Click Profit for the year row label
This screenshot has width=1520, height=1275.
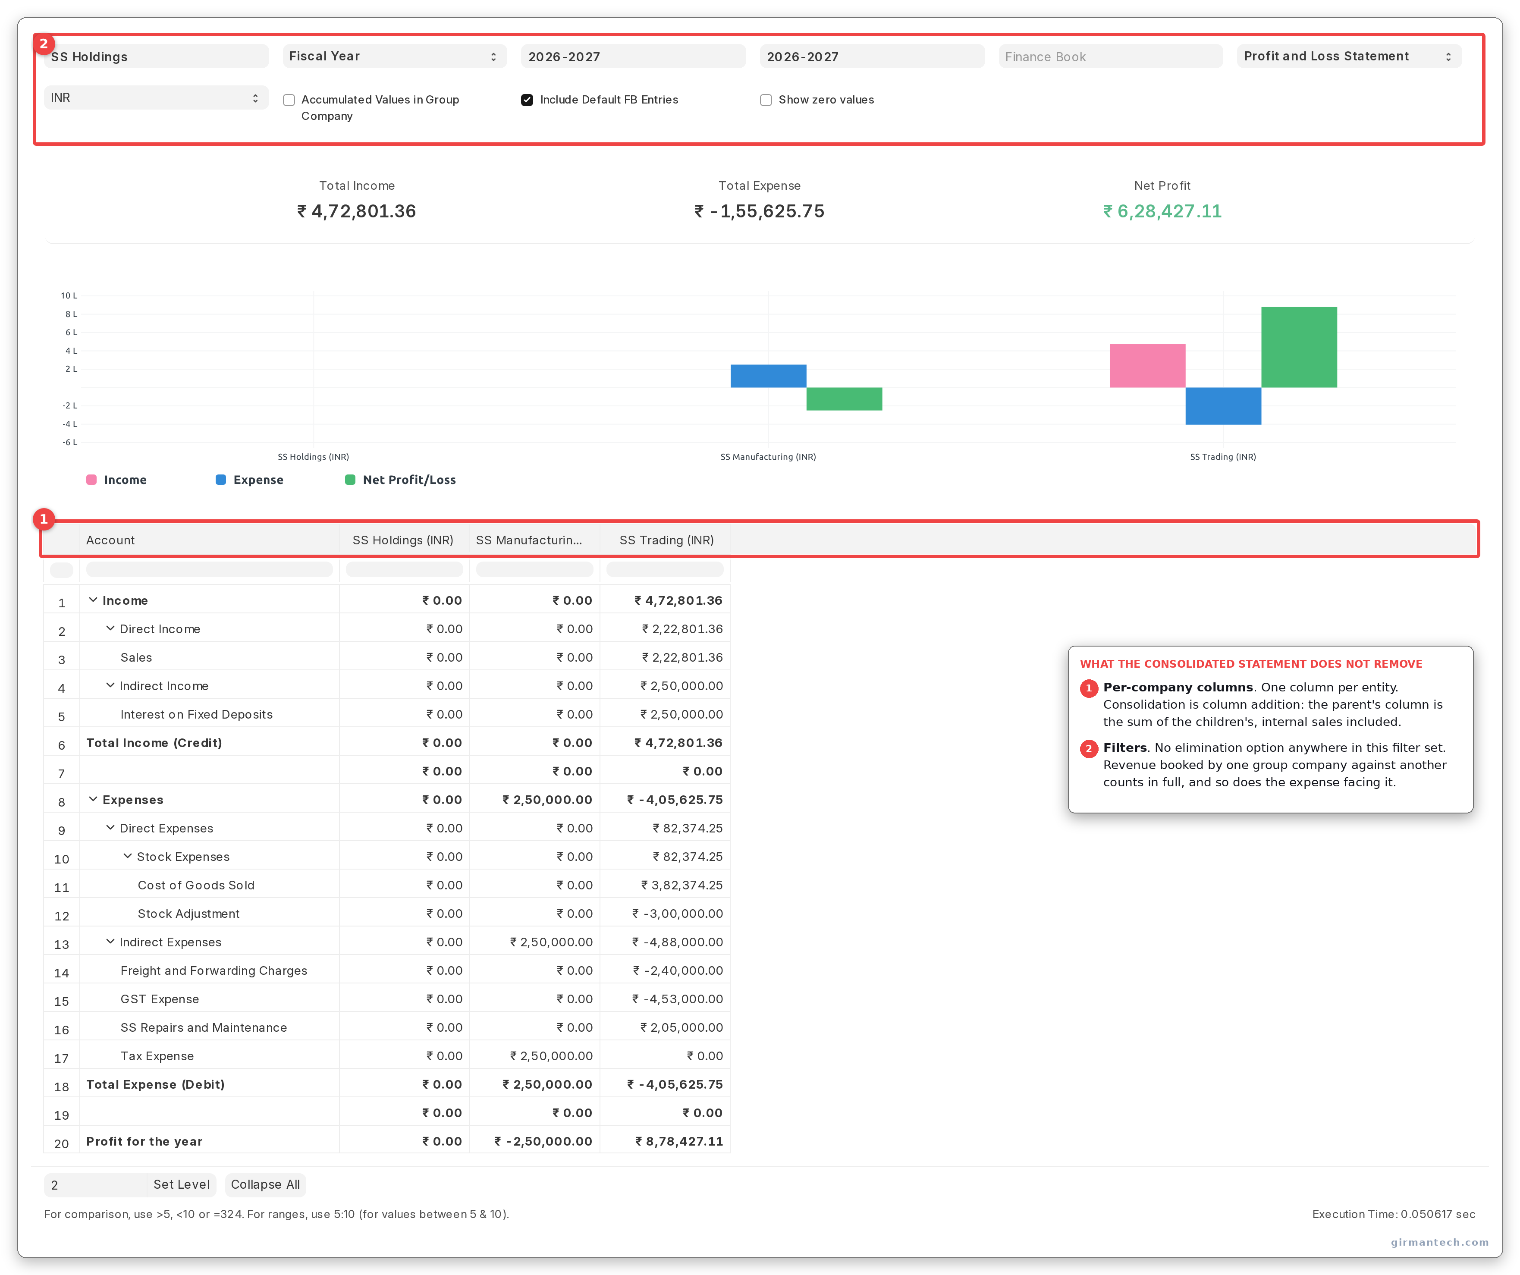(144, 1141)
